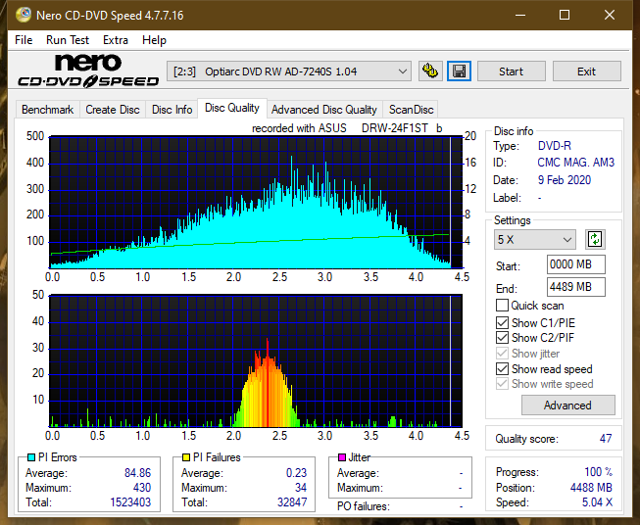Click the disc type DVD-R value
The height and width of the screenshot is (525, 640).
pos(555,146)
